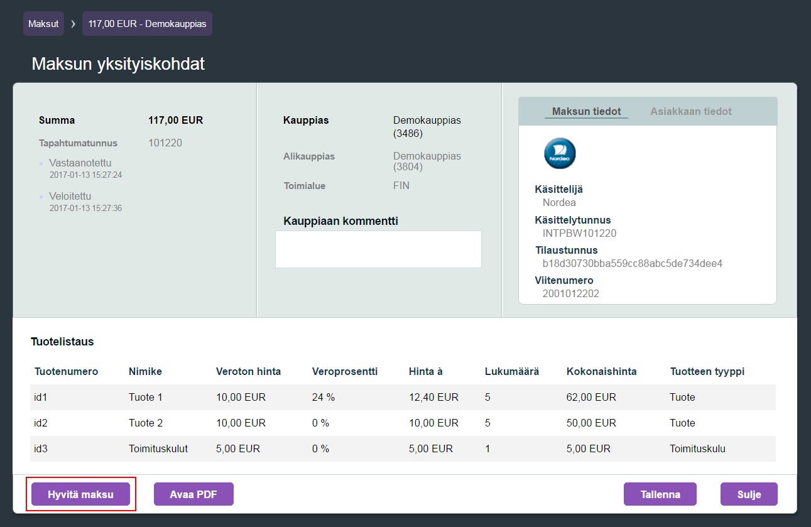Click the Toimituskulut name cell
811x527 pixels.
(x=158, y=449)
